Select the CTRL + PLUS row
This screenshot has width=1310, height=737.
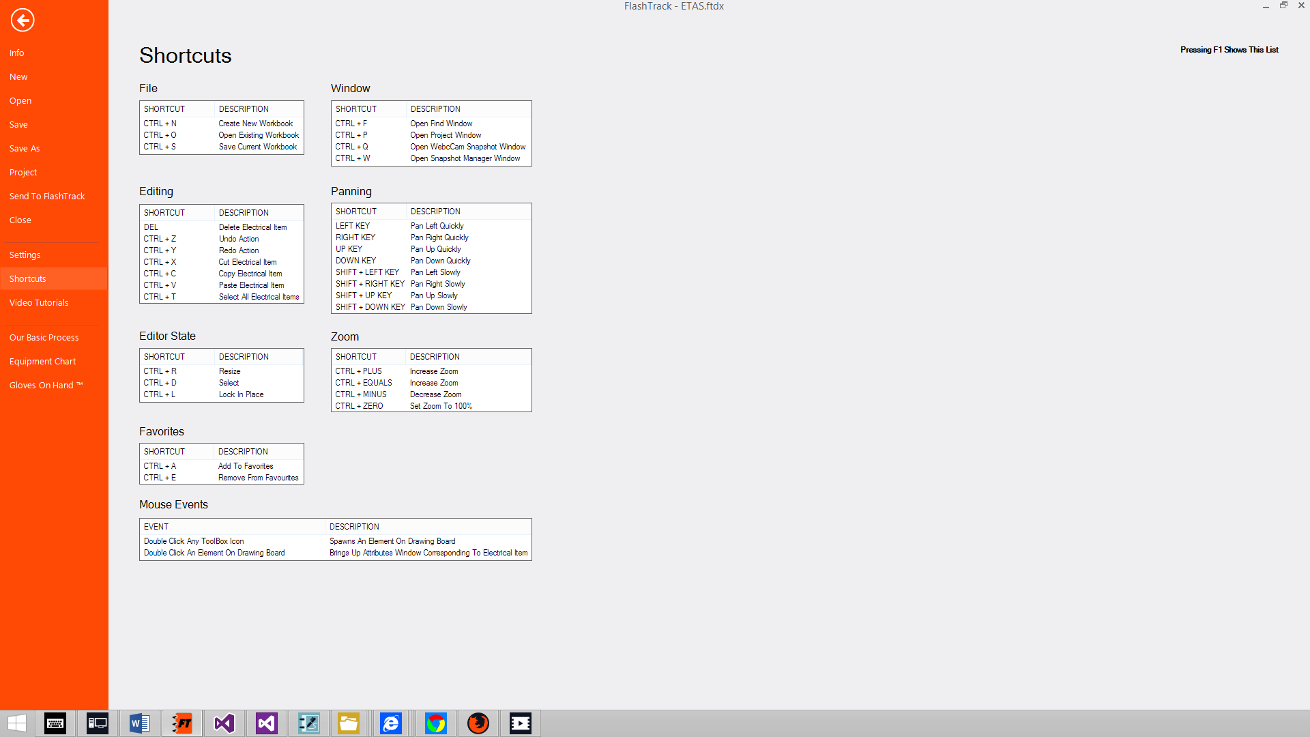coord(431,371)
